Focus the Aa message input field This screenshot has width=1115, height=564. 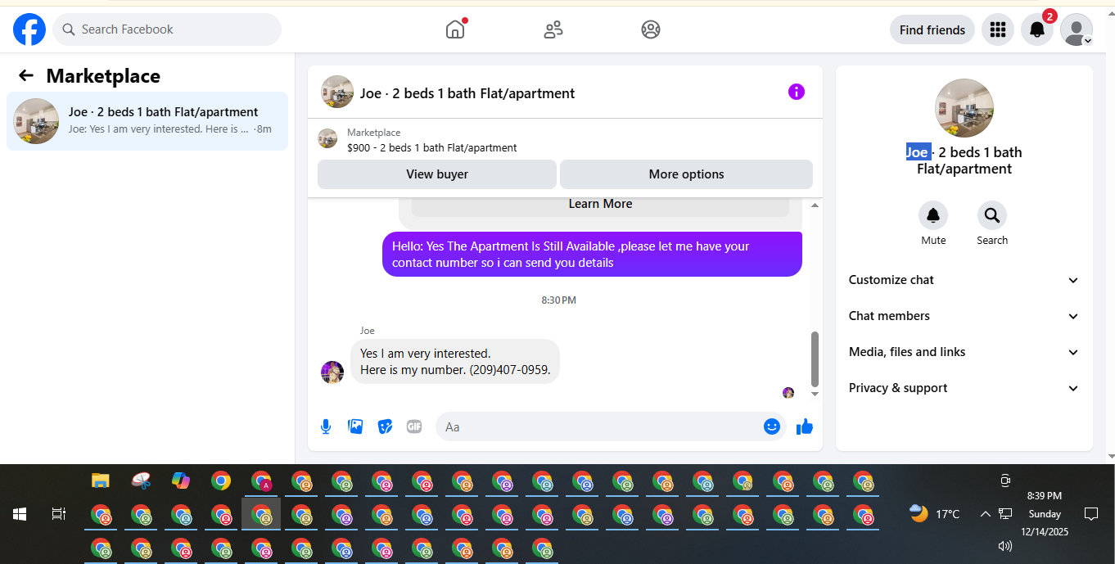click(x=601, y=426)
